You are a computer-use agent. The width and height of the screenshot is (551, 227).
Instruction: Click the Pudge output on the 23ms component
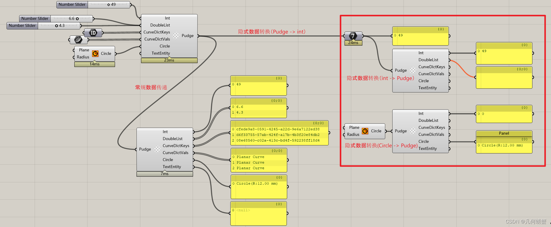[188, 35]
